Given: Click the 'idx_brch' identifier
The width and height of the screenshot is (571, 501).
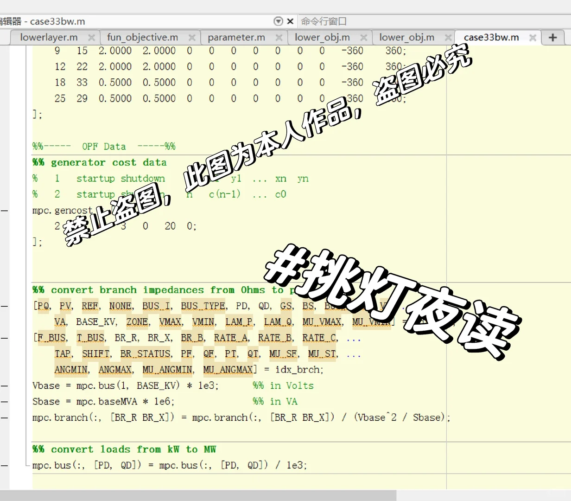Looking at the screenshot, I should click(298, 370).
